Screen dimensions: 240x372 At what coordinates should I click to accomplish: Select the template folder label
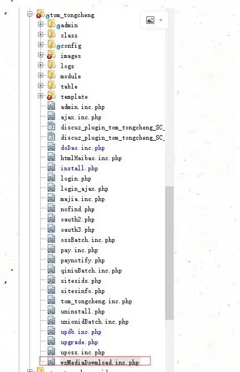74,97
